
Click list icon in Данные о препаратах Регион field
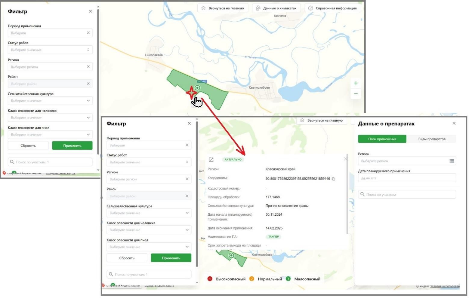452,161
